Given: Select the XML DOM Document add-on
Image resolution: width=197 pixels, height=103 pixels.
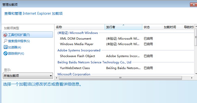Looking at the screenshot, I should 76,39.
